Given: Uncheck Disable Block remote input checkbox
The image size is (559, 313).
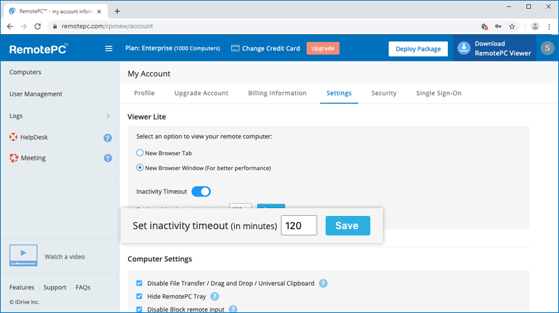Looking at the screenshot, I should [x=139, y=309].
